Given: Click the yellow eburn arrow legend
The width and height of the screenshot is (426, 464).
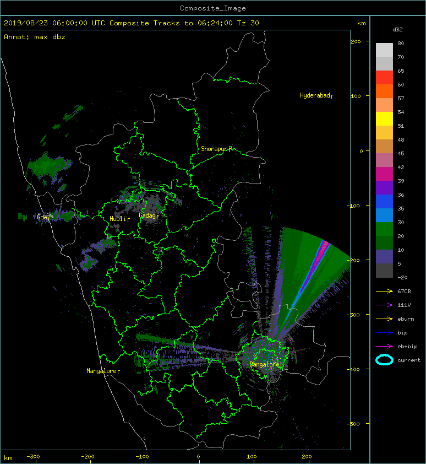Looking at the screenshot, I should [x=384, y=319].
